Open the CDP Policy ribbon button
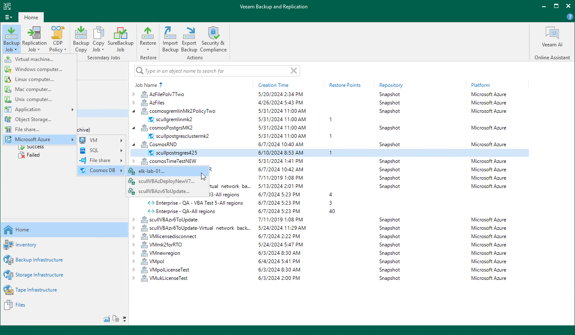Viewport: 575px width, 335px height. pos(58,39)
